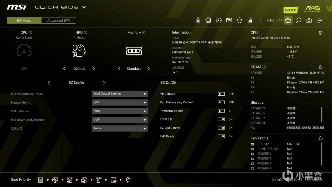Viewport: 332px width, 187px height.
Task: Open the M-Flash USB BIOS update icon
Action: pos(198,20)
